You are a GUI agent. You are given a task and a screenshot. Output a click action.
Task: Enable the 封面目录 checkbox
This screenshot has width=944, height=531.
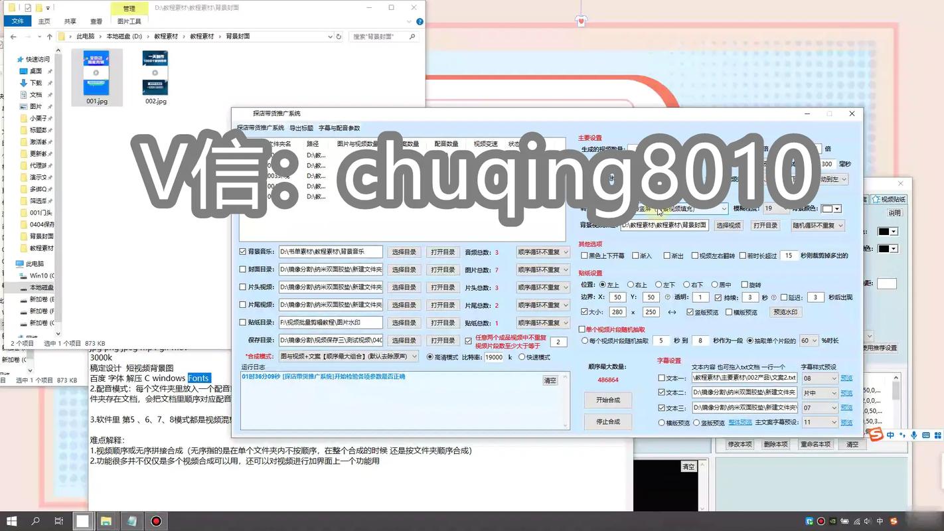[243, 269]
